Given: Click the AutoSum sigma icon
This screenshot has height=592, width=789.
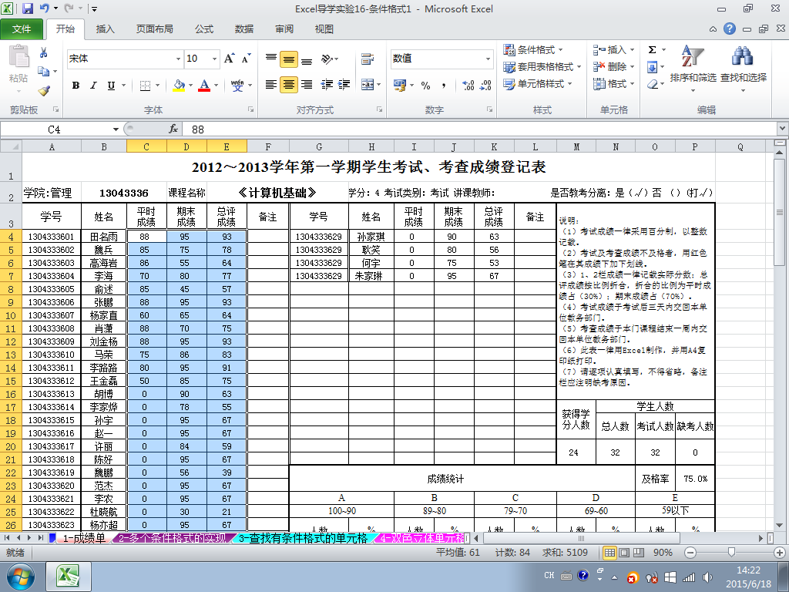Looking at the screenshot, I should (652, 49).
